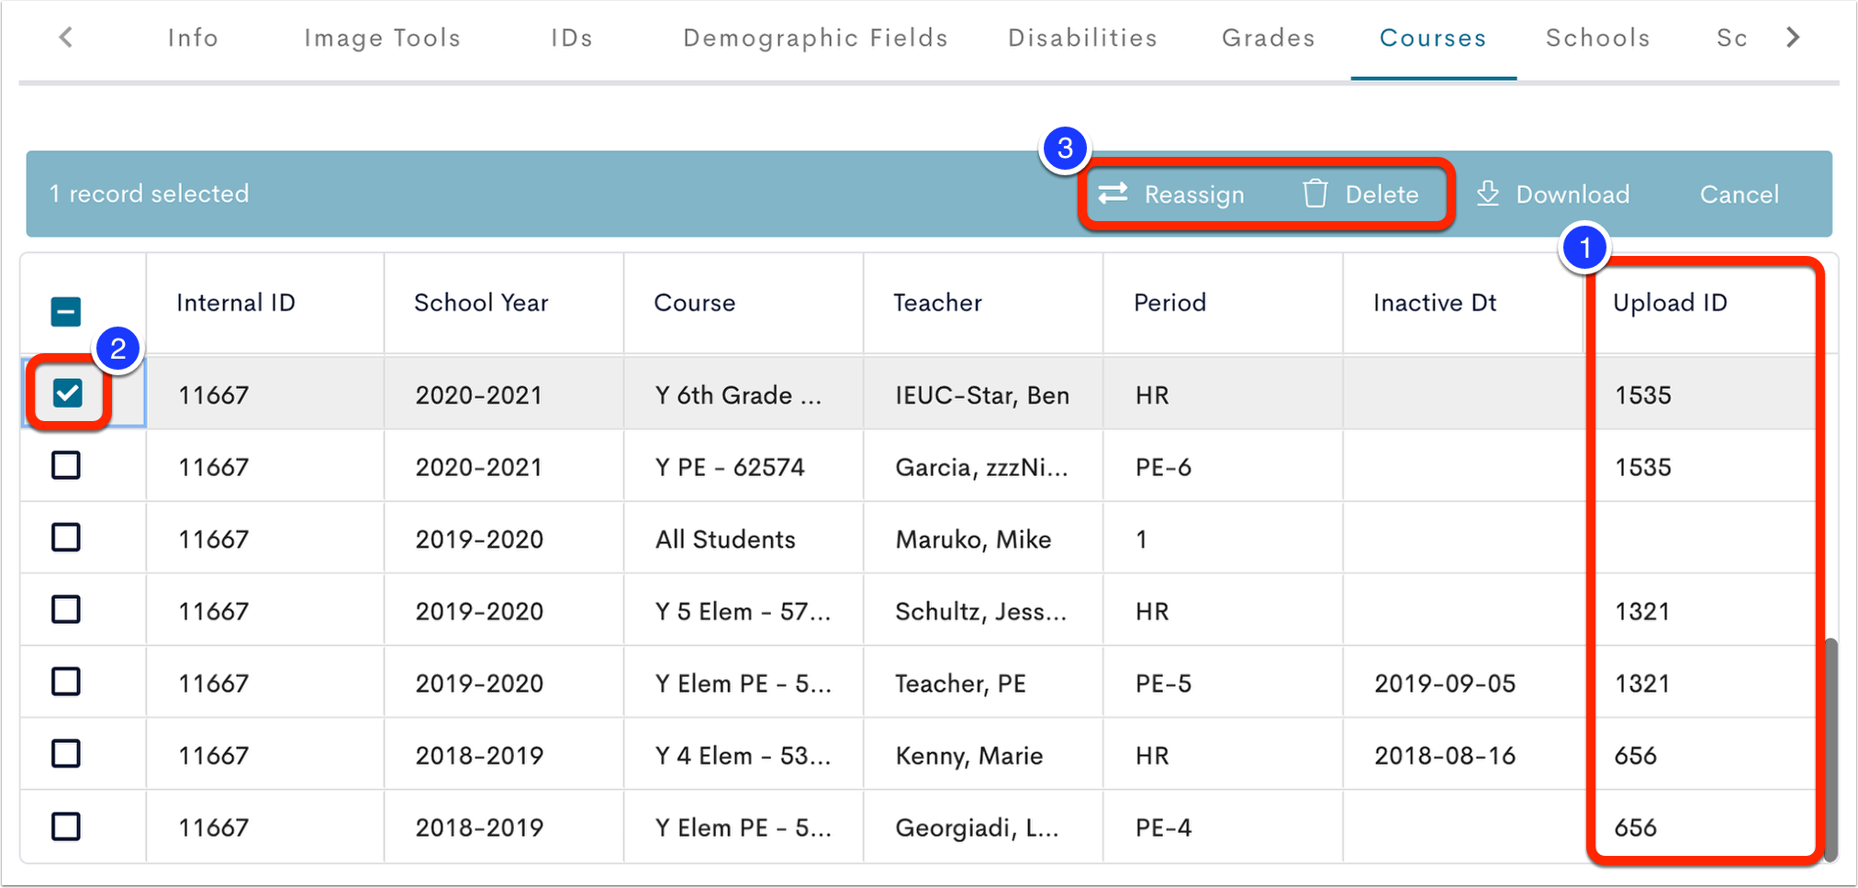Click the Download button label
This screenshot has height=888, width=1858.
(x=1573, y=194)
